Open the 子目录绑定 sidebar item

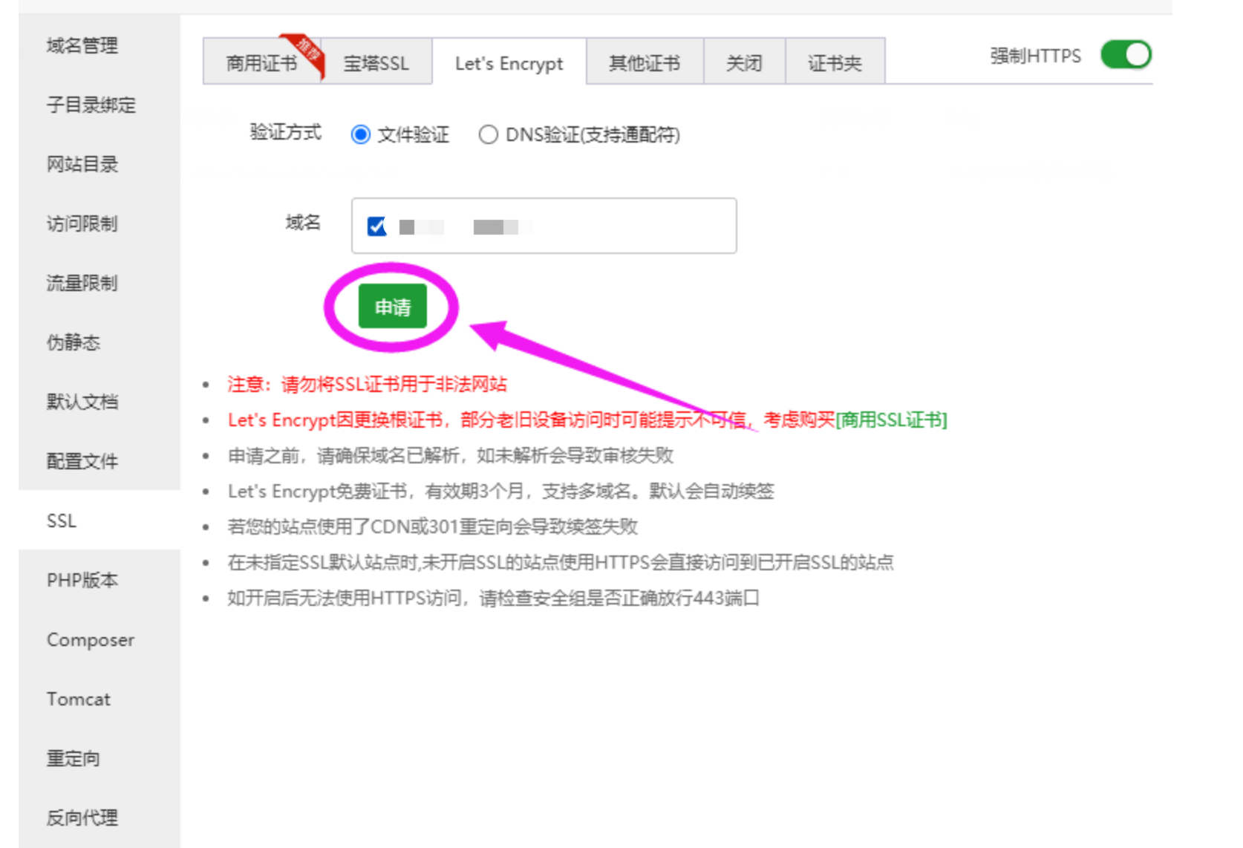click(99, 105)
